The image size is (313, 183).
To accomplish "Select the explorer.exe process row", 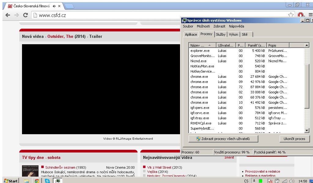I will point(247,51).
